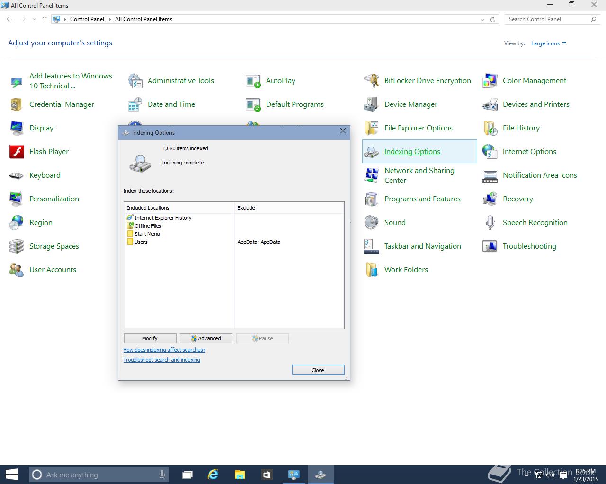Click the Exclude column header
This screenshot has width=606, height=484.
click(x=289, y=208)
